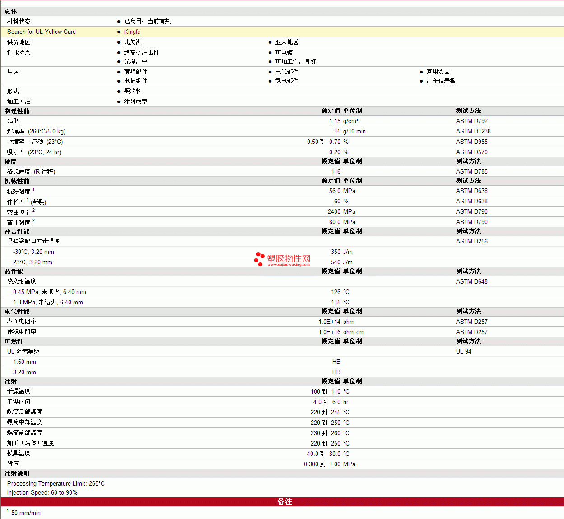Click the '亚太地区' supply region entry
The image size is (564, 519).
coord(287,42)
